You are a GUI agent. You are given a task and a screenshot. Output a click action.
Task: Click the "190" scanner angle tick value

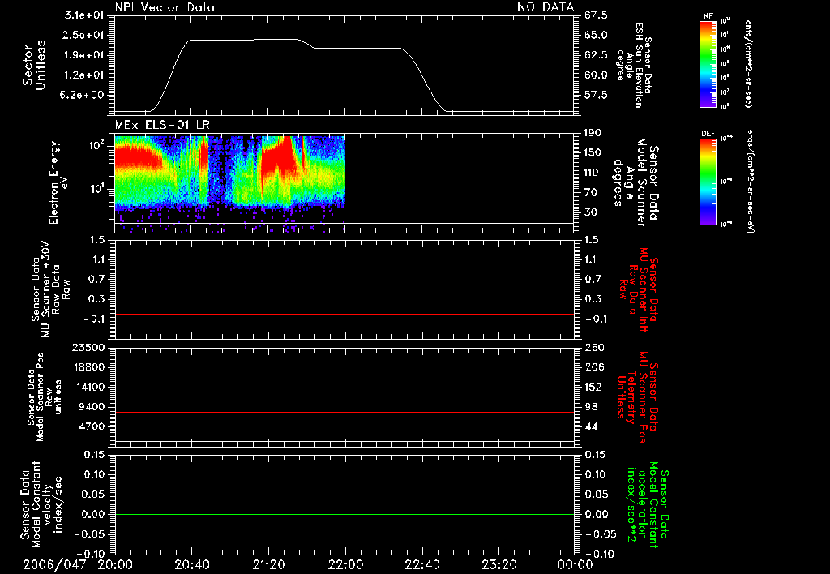point(593,133)
